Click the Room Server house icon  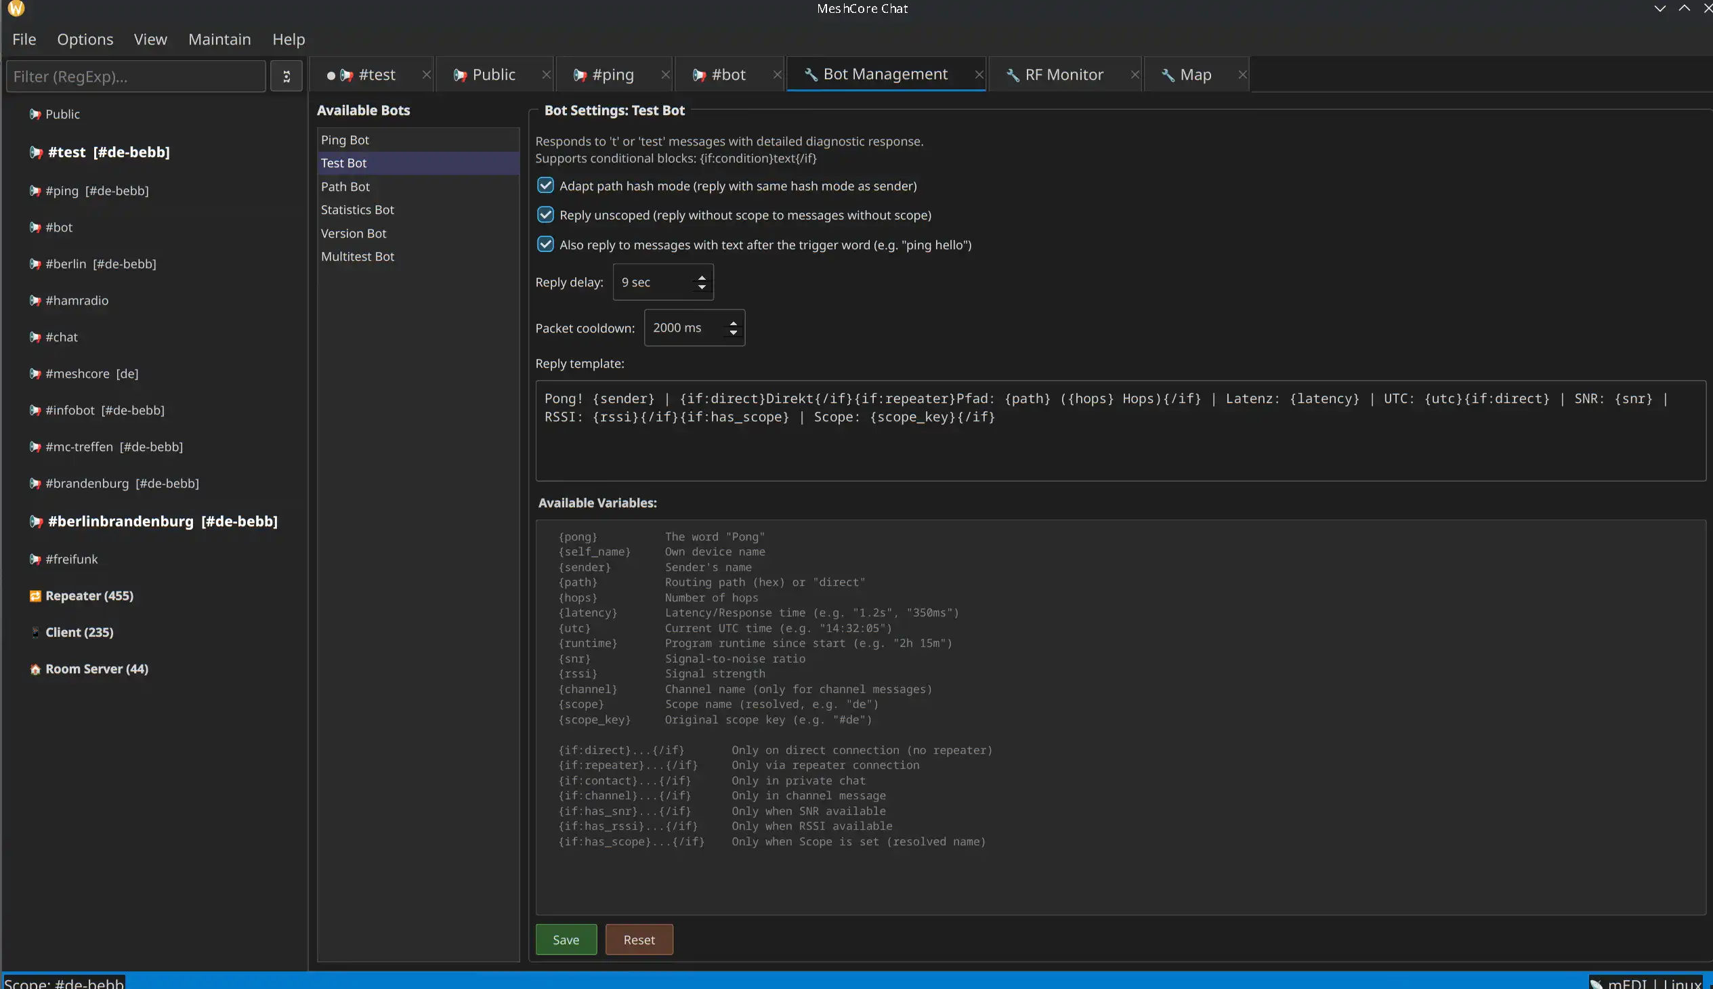[x=35, y=669]
